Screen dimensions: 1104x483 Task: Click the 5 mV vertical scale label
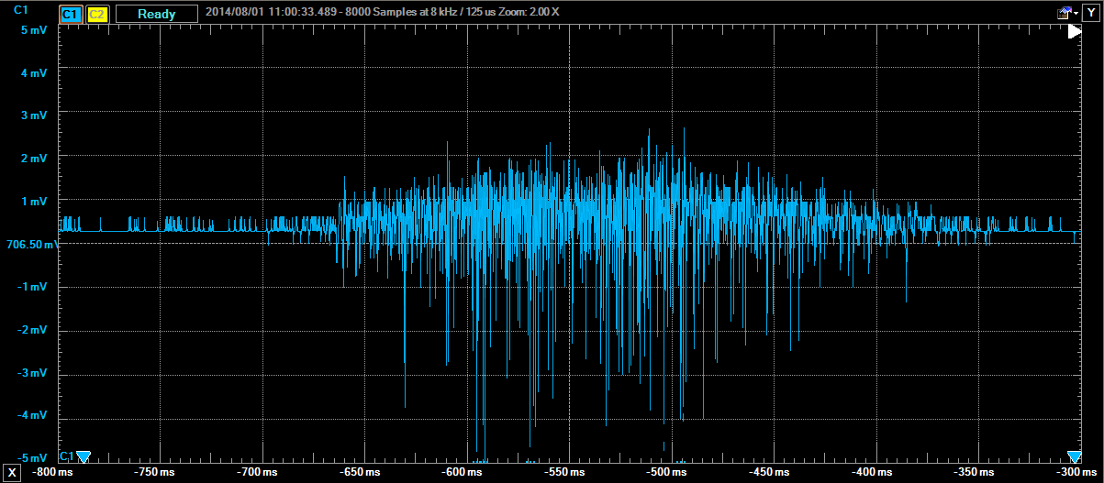pos(32,30)
